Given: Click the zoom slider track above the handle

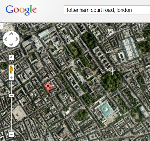Looking at the screenshot, I should [11, 87].
